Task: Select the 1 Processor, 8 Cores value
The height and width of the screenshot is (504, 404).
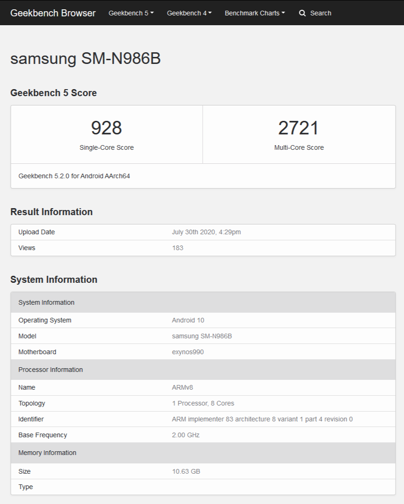Action: pyautogui.click(x=203, y=403)
